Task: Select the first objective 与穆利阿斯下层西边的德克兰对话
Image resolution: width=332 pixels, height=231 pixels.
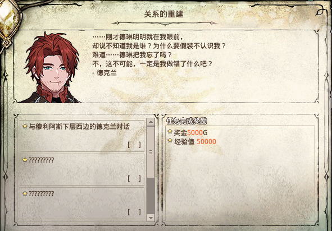Action: (x=82, y=136)
